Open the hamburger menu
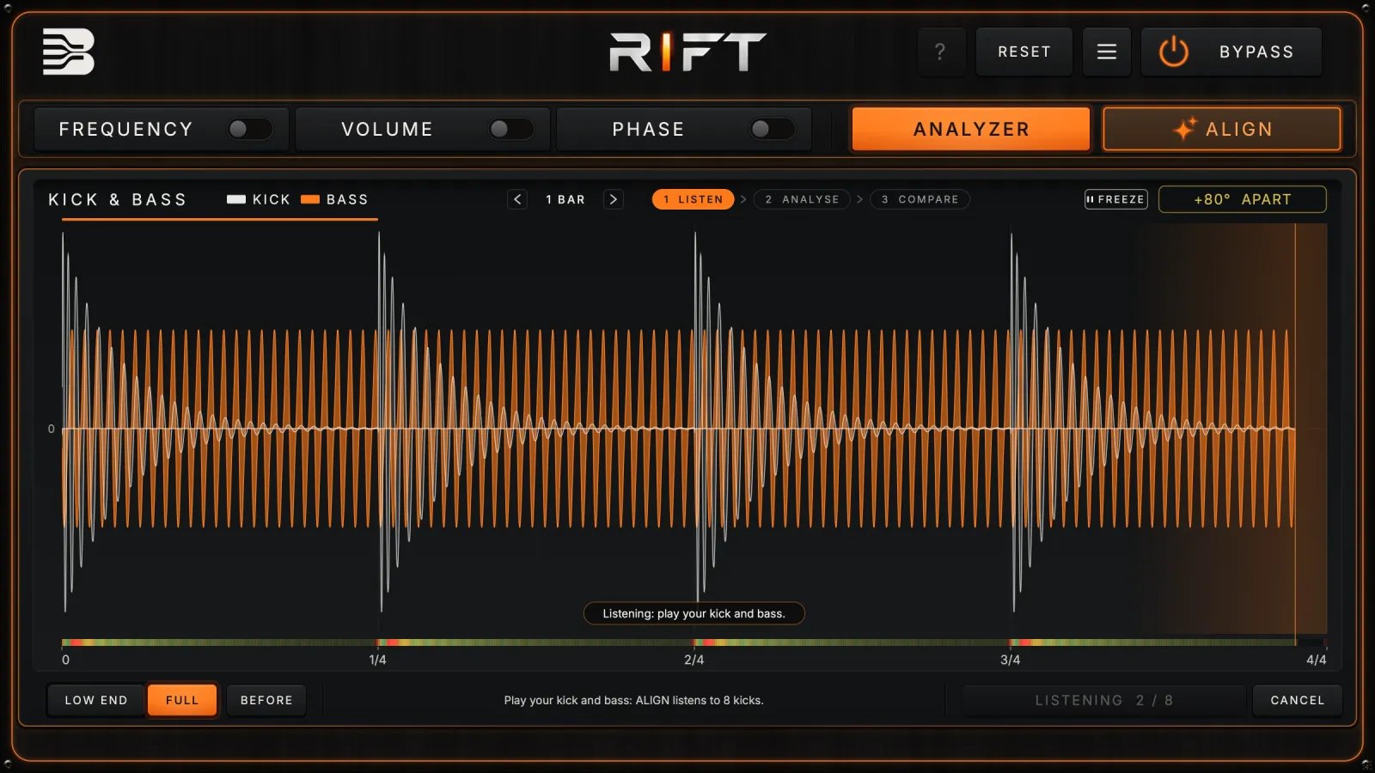1375x773 pixels. click(x=1107, y=52)
